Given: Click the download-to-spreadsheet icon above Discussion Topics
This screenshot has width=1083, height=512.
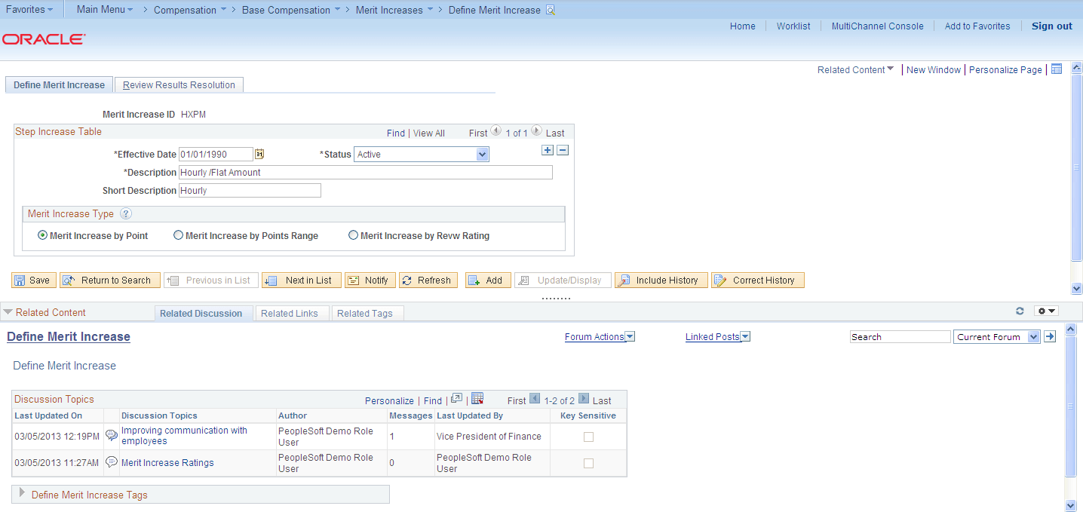Looking at the screenshot, I should click(x=477, y=398).
